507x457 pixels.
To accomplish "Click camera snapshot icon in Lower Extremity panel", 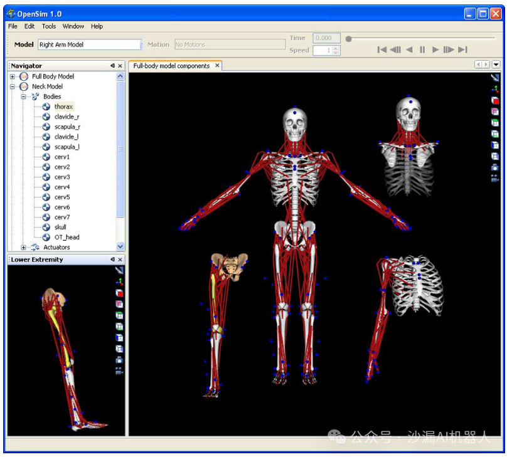I will pos(119,360).
